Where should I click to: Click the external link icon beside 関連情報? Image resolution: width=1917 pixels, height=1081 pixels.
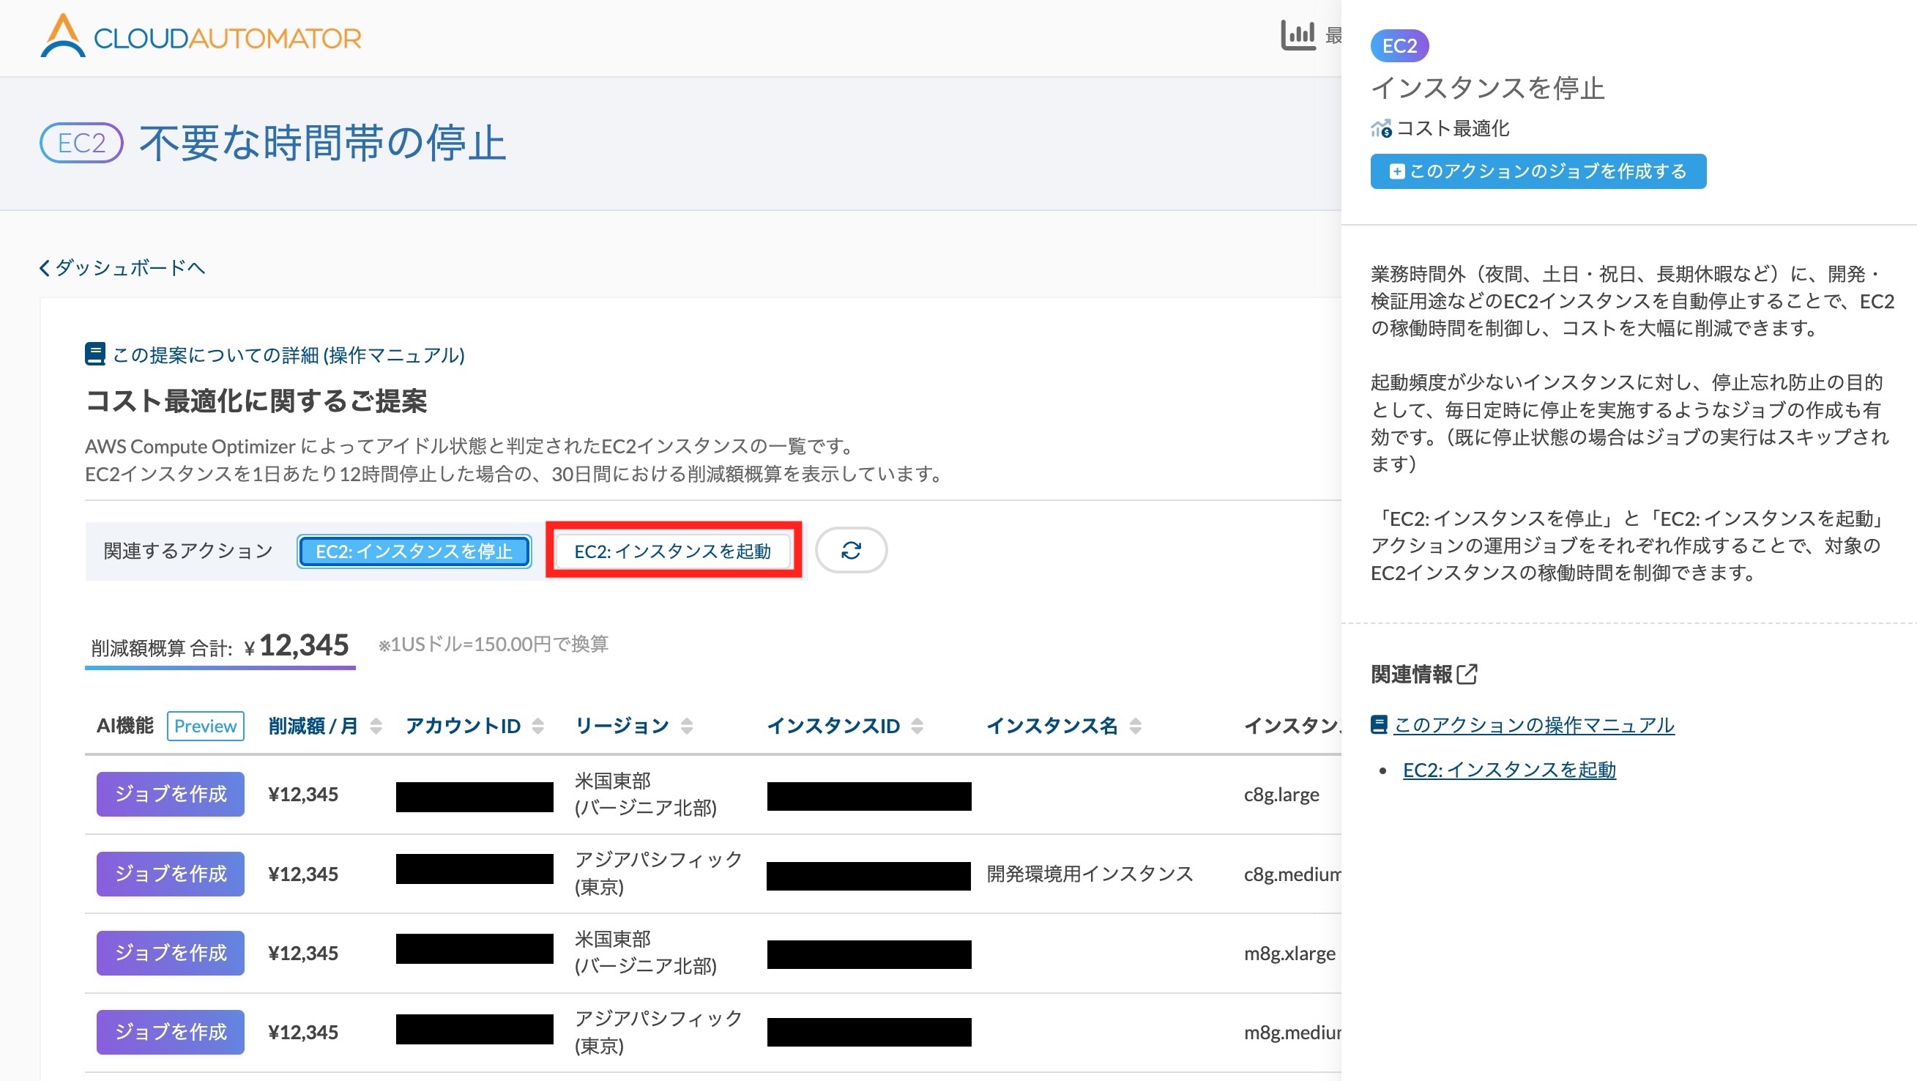click(1467, 674)
